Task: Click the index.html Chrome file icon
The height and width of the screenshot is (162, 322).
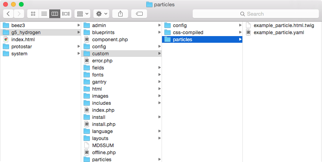Action: 6,40
